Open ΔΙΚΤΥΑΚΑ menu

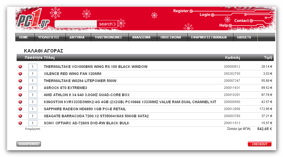(x=77, y=37)
